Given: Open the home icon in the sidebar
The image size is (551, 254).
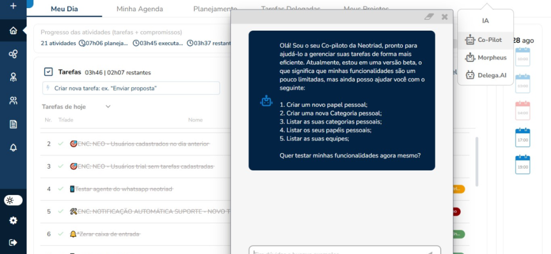Looking at the screenshot, I should [13, 31].
